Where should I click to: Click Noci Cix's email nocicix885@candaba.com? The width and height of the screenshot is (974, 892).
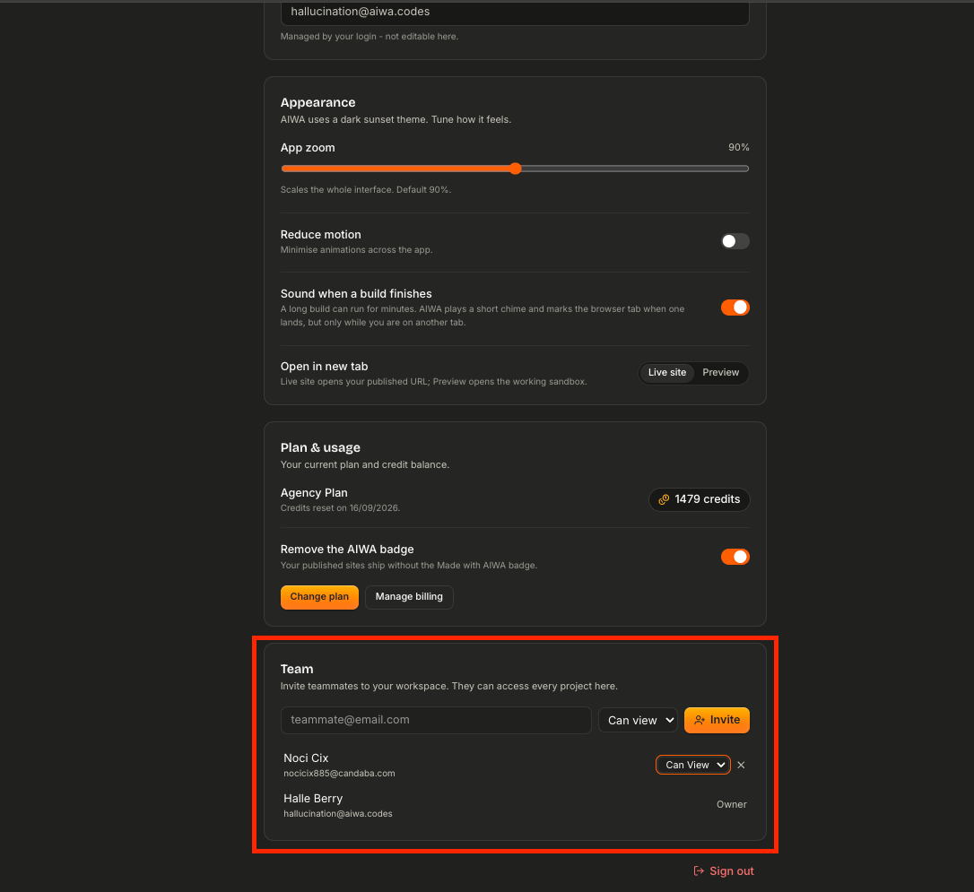point(339,774)
